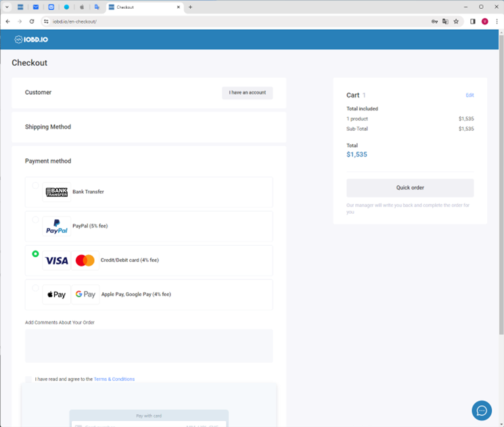This screenshot has width=504, height=427.
Task: Click the 'I have an account' button
Action: coord(247,93)
